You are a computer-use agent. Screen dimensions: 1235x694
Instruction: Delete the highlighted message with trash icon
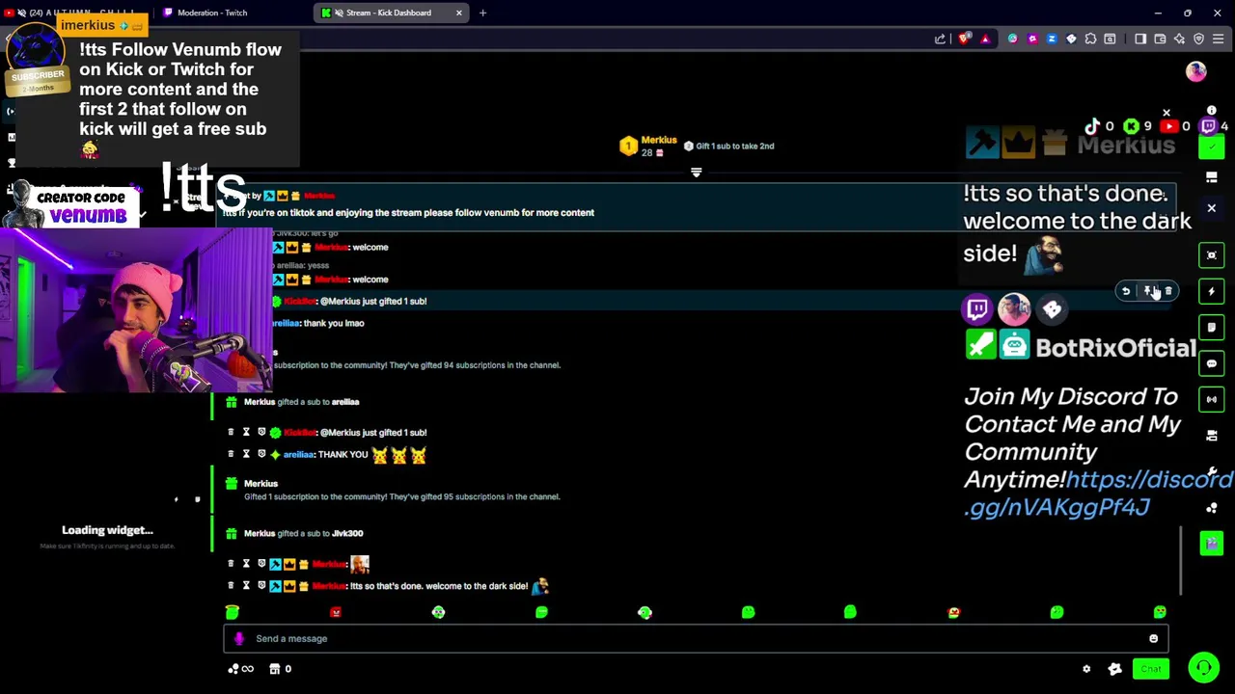click(1168, 291)
